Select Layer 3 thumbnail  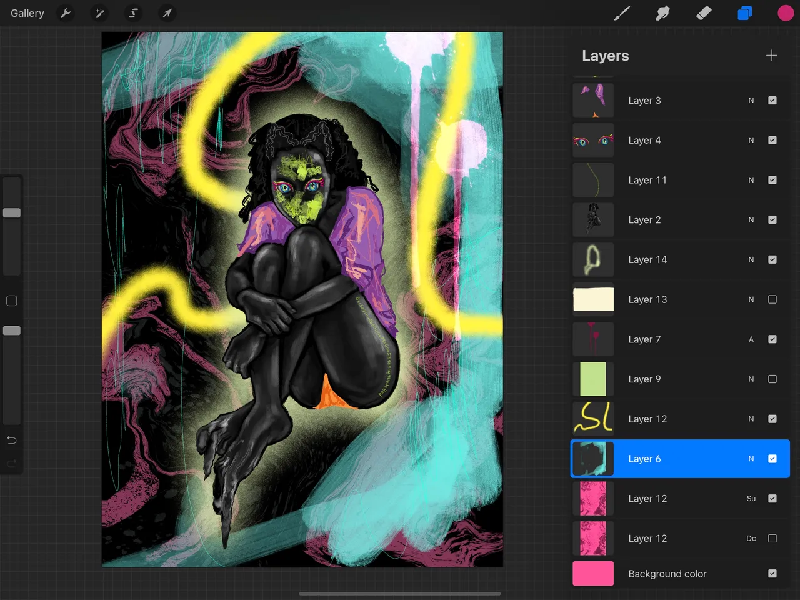[x=593, y=100]
